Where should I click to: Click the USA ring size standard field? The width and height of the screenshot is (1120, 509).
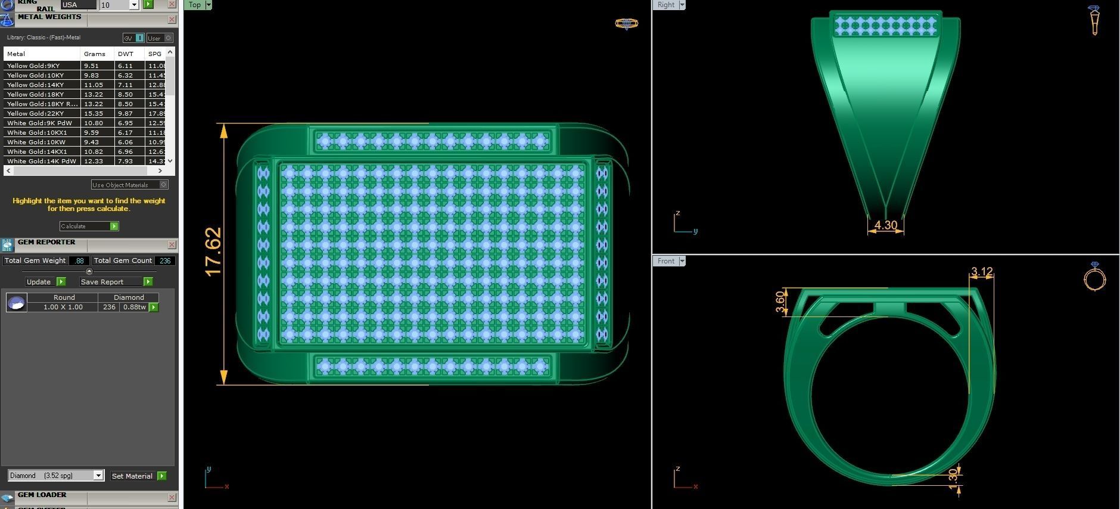(78, 4)
